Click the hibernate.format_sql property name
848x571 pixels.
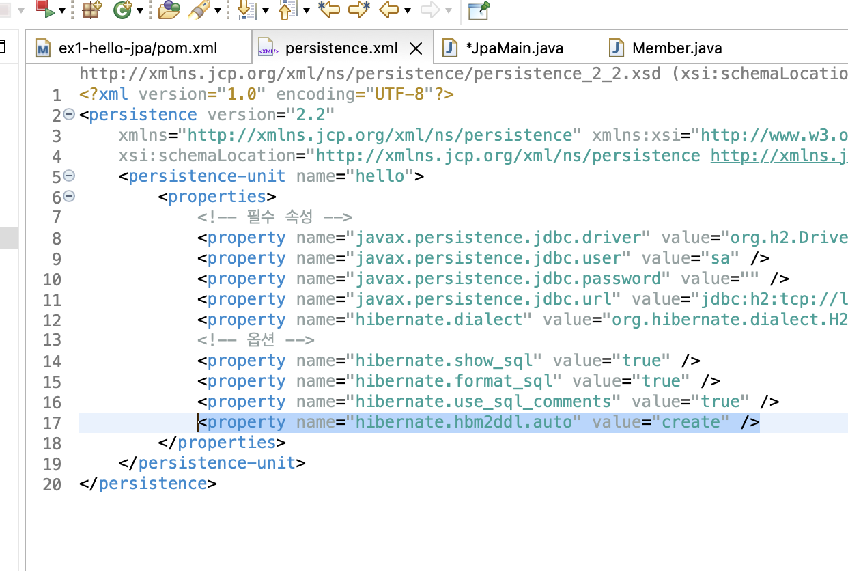click(x=454, y=381)
